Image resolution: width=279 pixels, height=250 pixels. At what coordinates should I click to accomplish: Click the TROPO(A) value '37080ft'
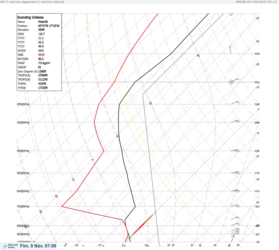[x=43, y=75]
